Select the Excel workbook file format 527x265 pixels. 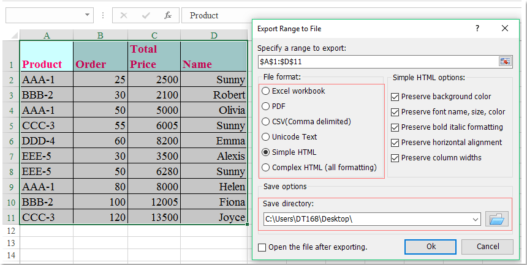tap(265, 91)
